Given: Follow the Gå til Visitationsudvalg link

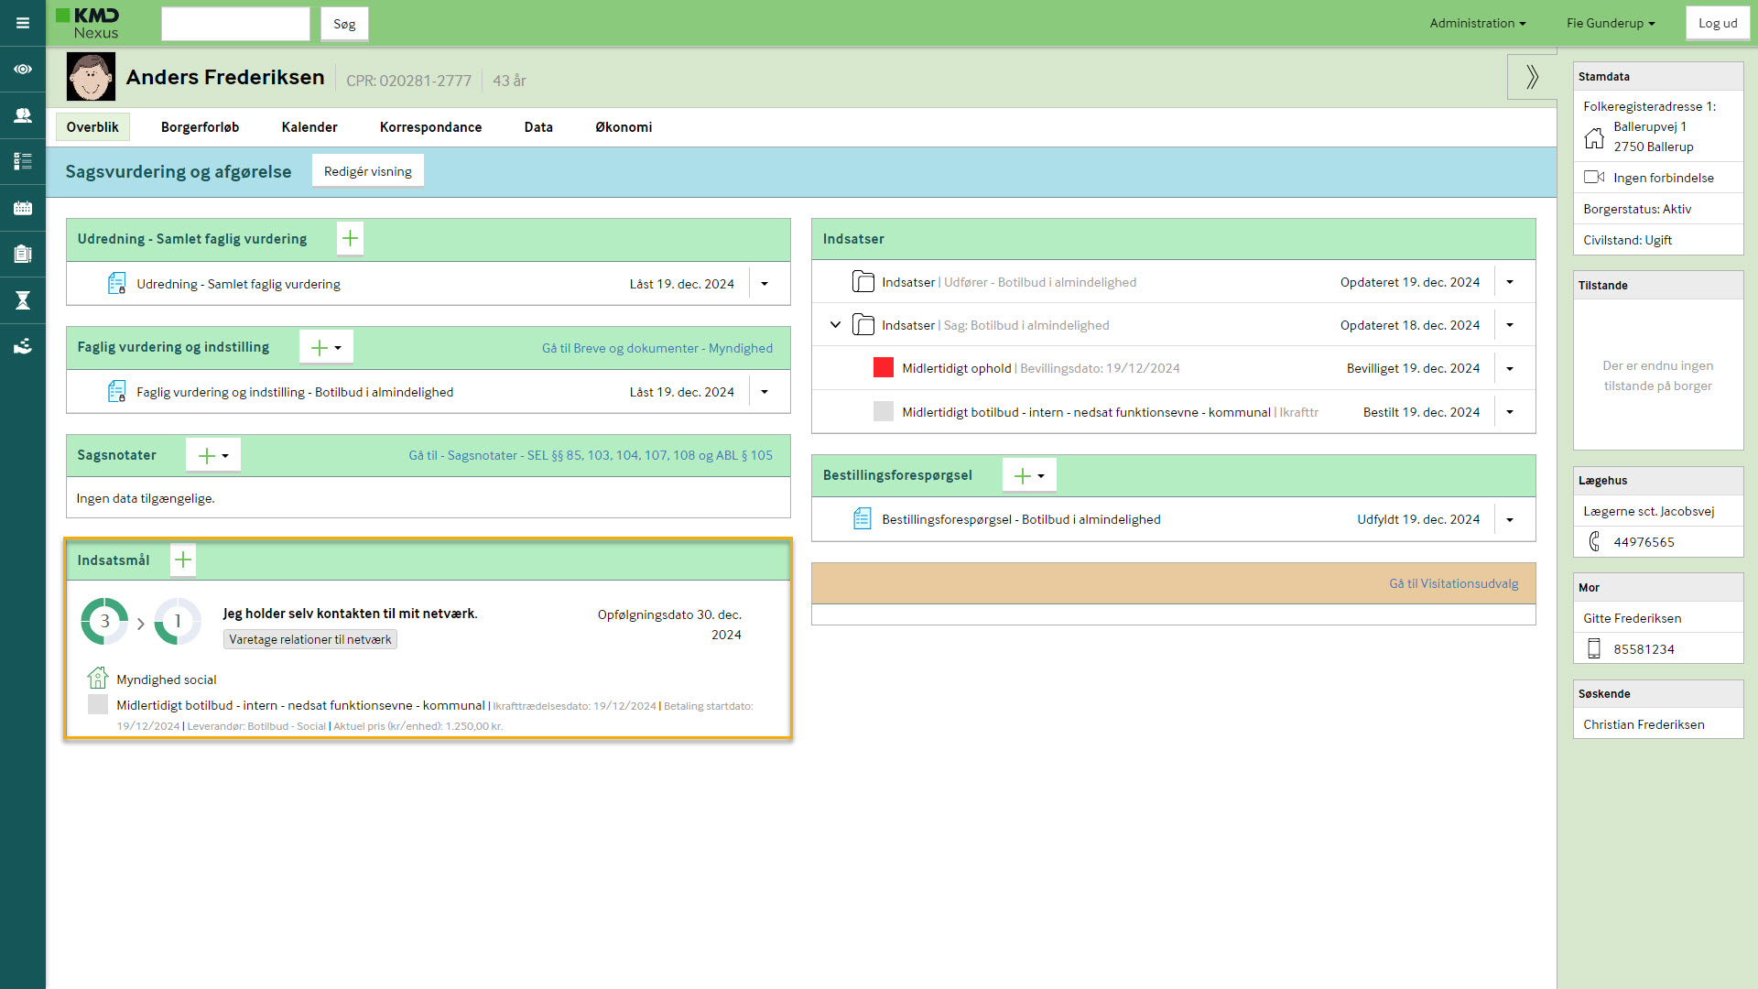Looking at the screenshot, I should pos(1453,583).
